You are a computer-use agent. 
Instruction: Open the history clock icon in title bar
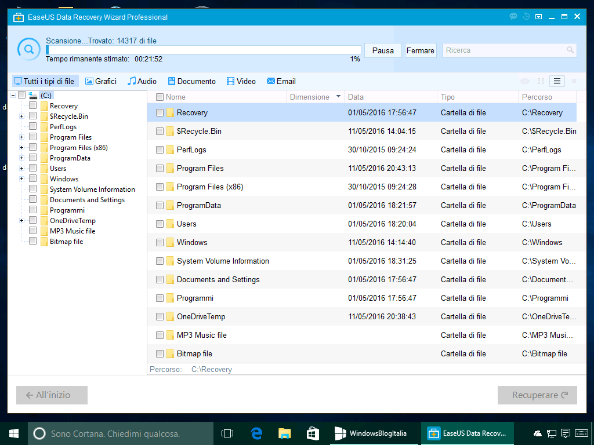click(526, 16)
